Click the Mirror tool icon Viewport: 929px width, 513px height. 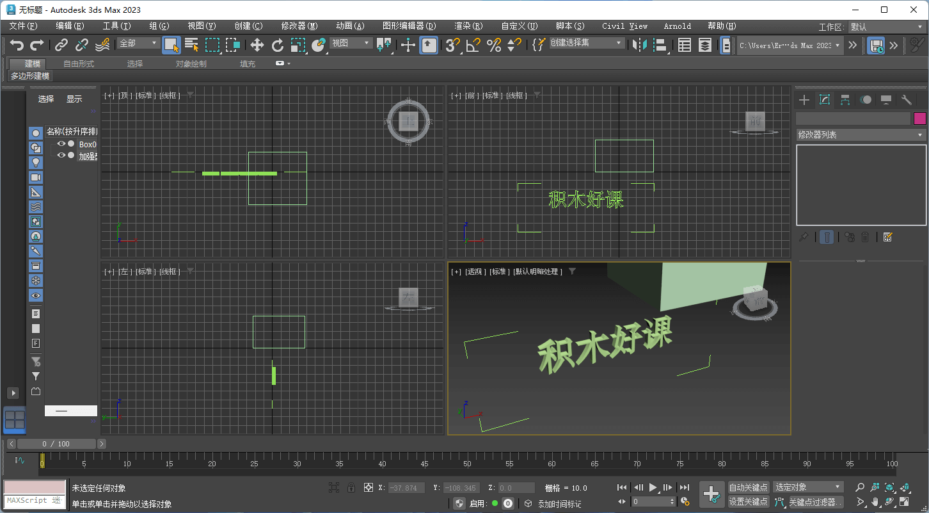click(x=639, y=45)
